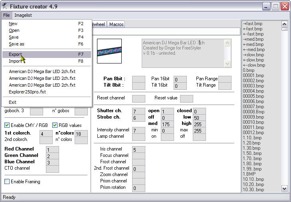Click the Red Channel field
The width and height of the screenshot is (291, 202).
(52, 150)
